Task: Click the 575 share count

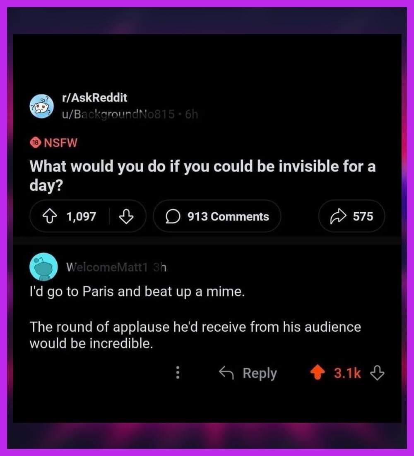Action: tap(363, 216)
